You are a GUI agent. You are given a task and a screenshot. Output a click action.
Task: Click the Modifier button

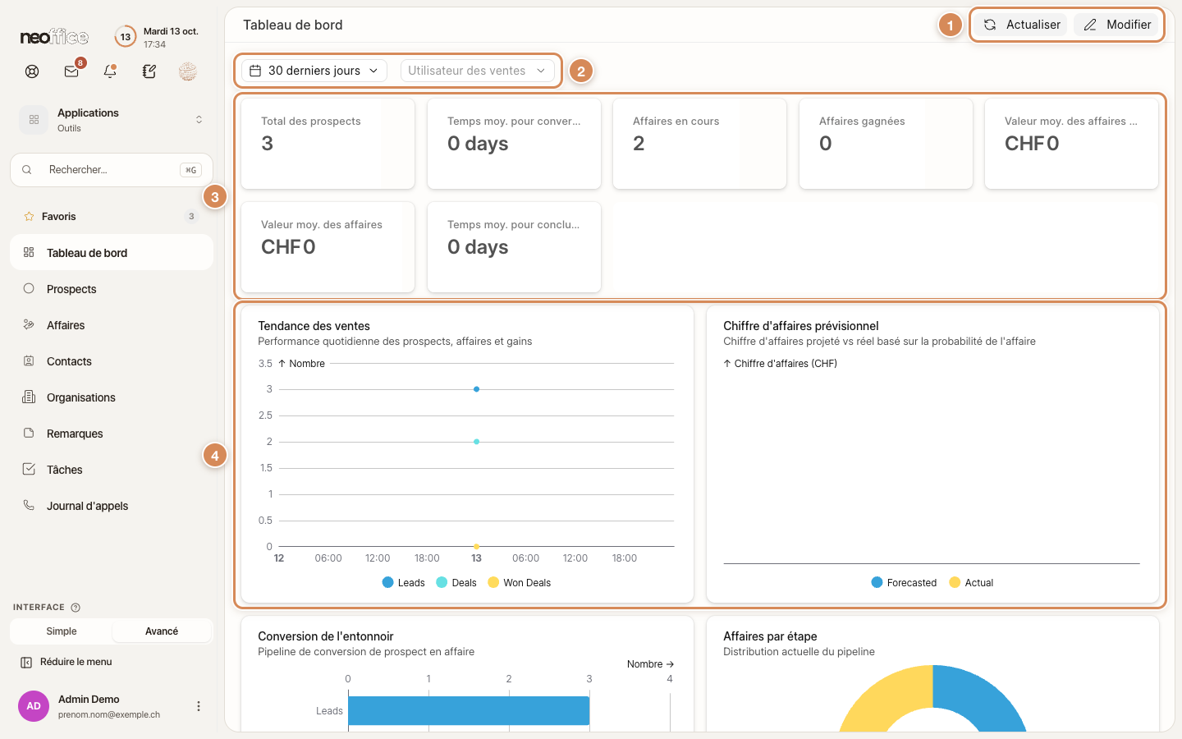tap(1116, 25)
